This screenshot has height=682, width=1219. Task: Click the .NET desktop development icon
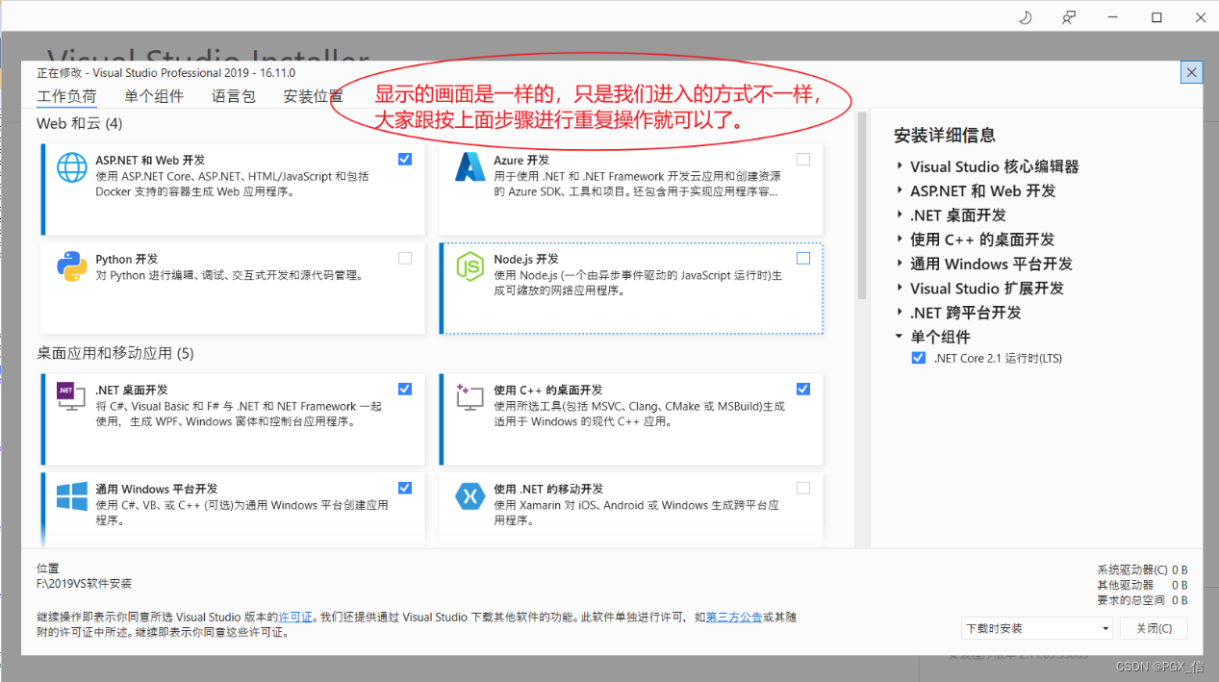(71, 396)
